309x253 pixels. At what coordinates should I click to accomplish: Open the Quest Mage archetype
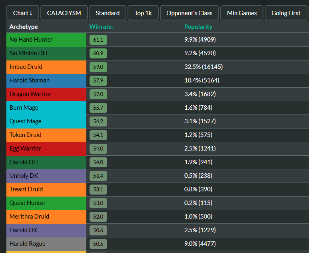pyautogui.click(x=46, y=122)
